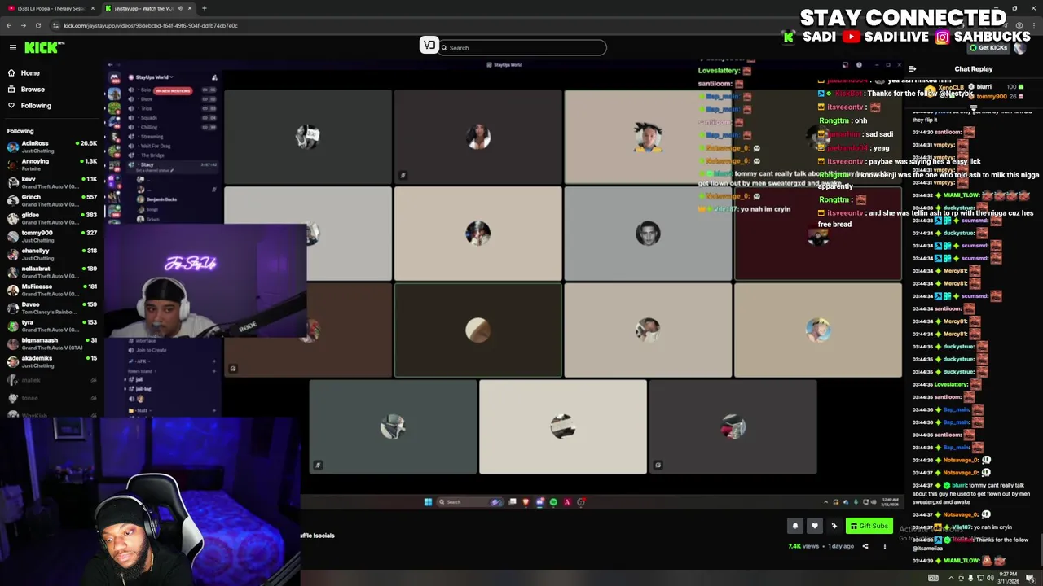Join the Duos voice channel

tap(147, 99)
